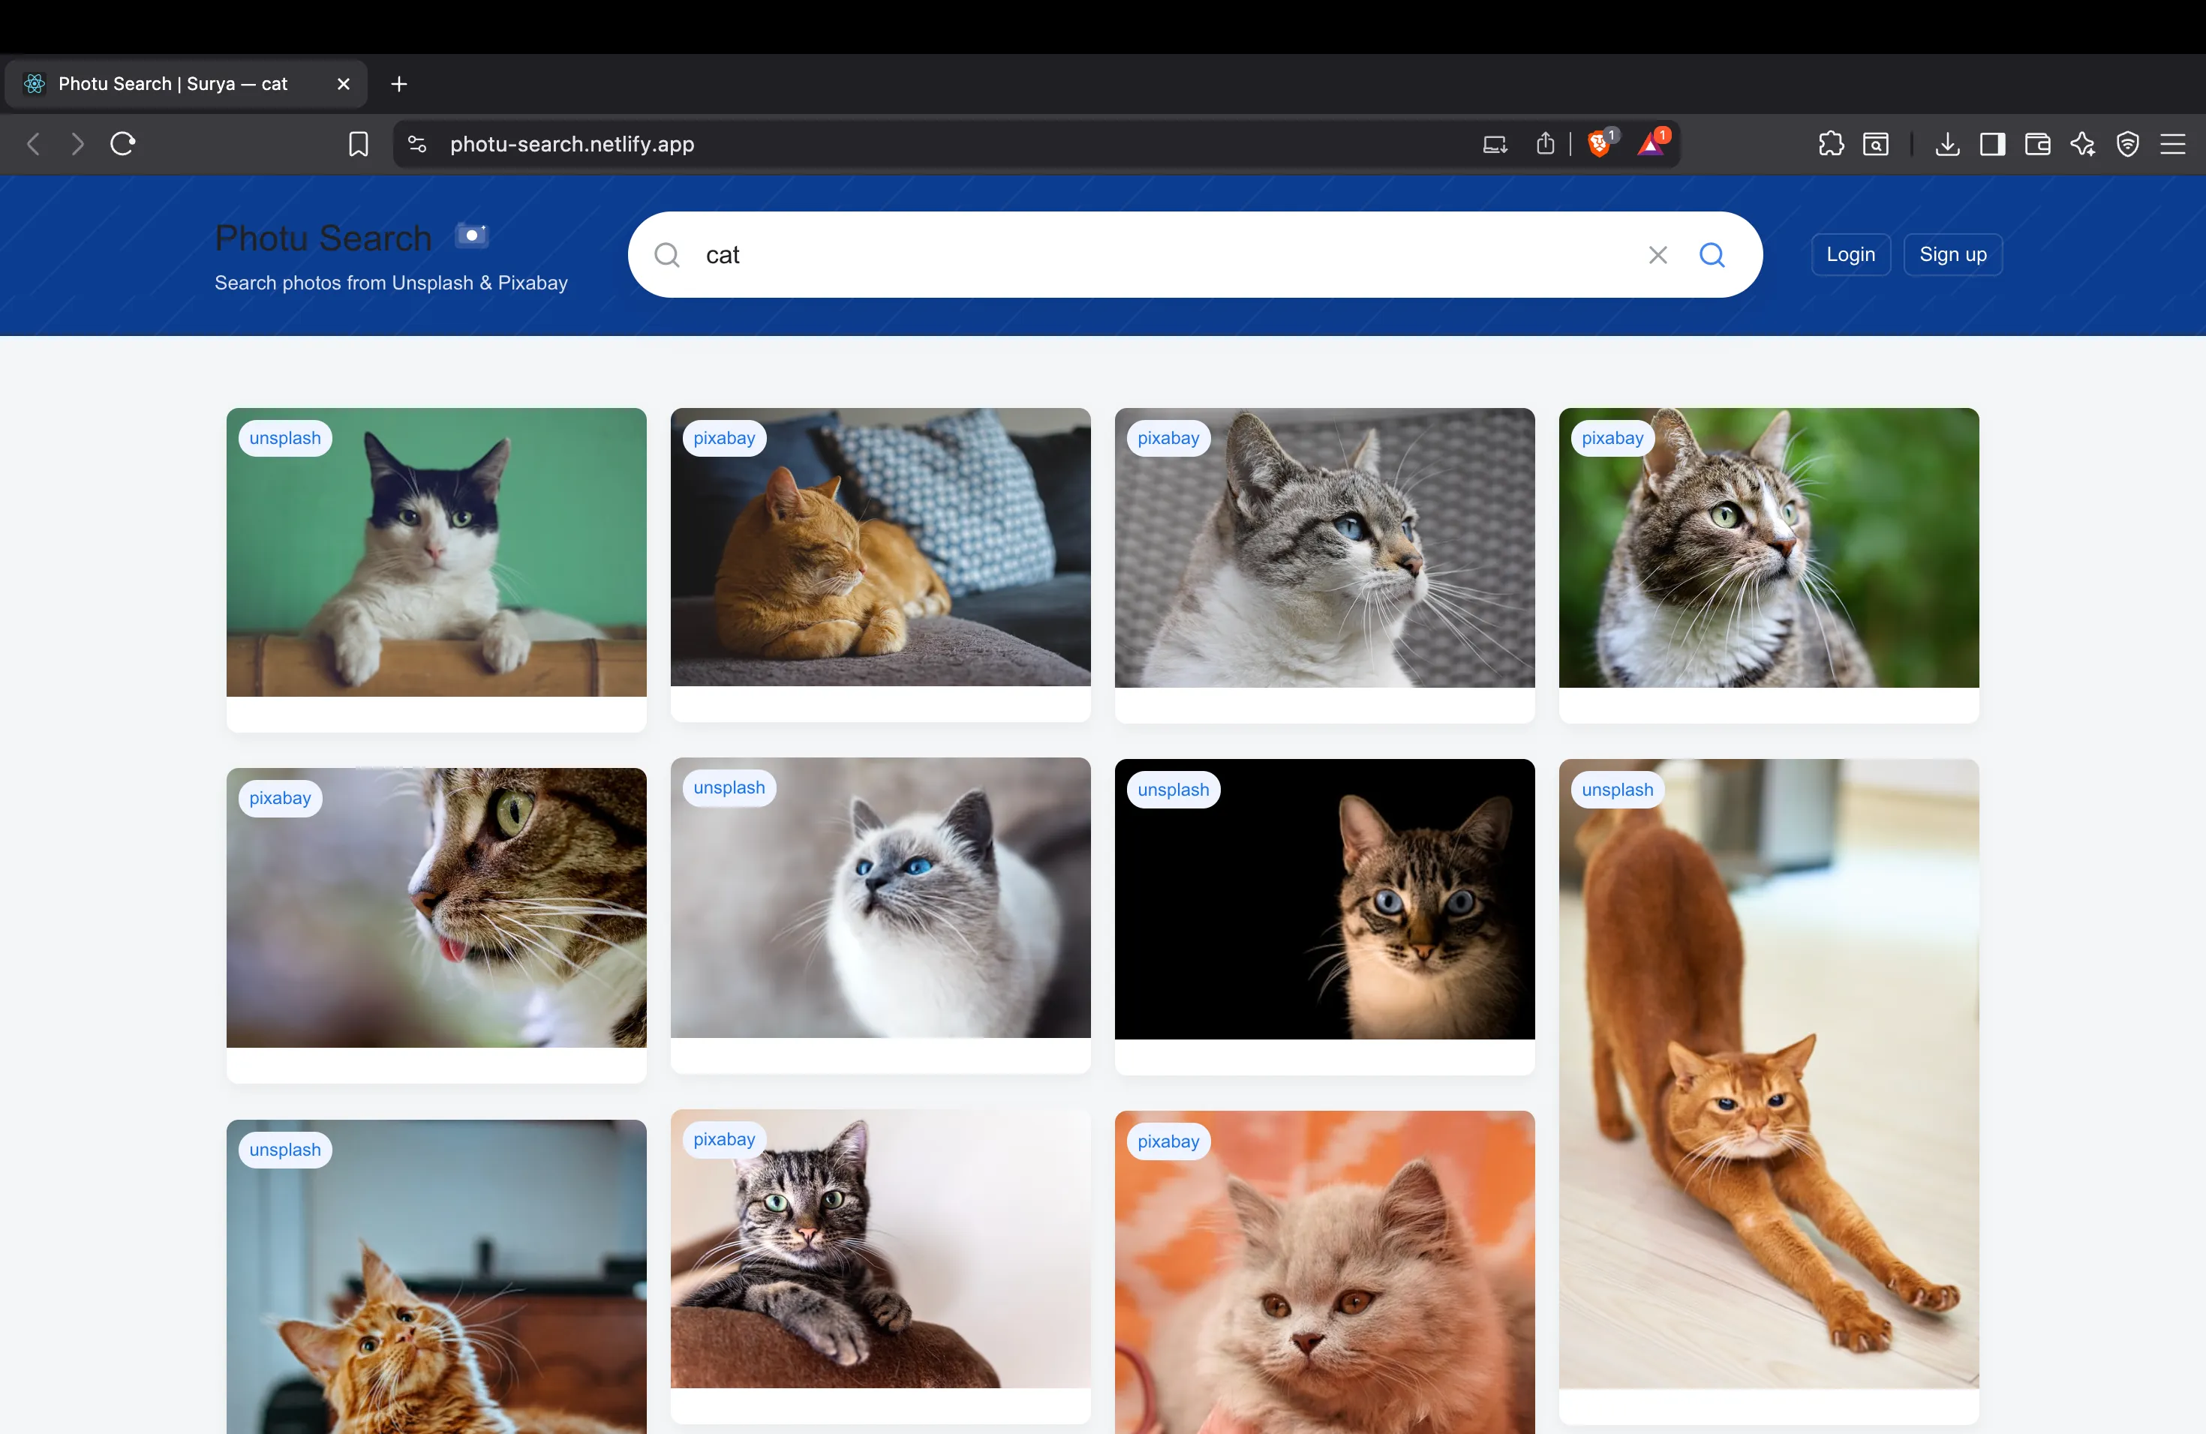Click the unsplash badge on black-white cat
The width and height of the screenshot is (2206, 1434).
click(284, 438)
